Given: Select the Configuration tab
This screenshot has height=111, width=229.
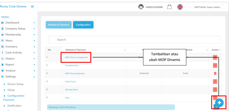Looking at the screenshot, I should click(x=83, y=25).
